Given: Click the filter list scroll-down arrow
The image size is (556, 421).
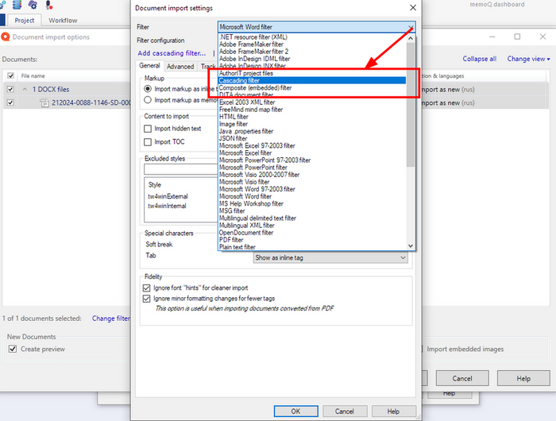Looking at the screenshot, I should [411, 245].
